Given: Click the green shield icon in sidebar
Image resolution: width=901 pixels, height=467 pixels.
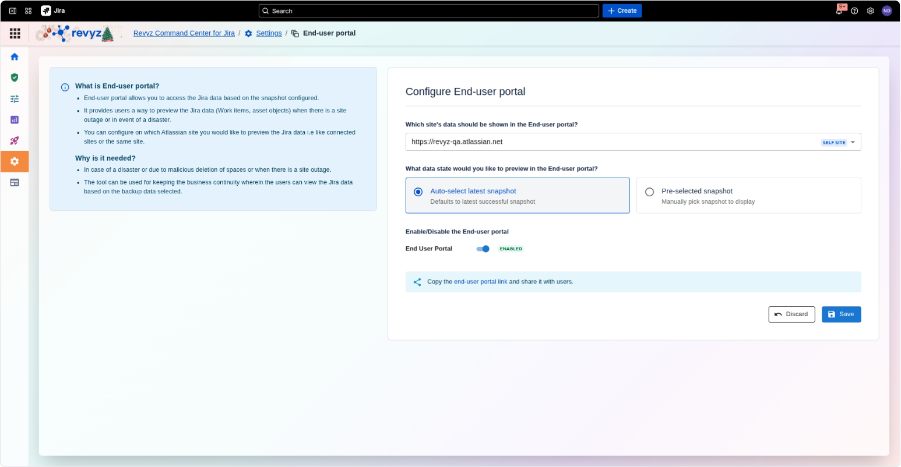Looking at the screenshot, I should point(15,77).
